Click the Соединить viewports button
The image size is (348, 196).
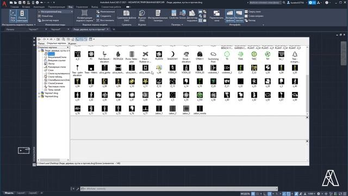[104, 16]
